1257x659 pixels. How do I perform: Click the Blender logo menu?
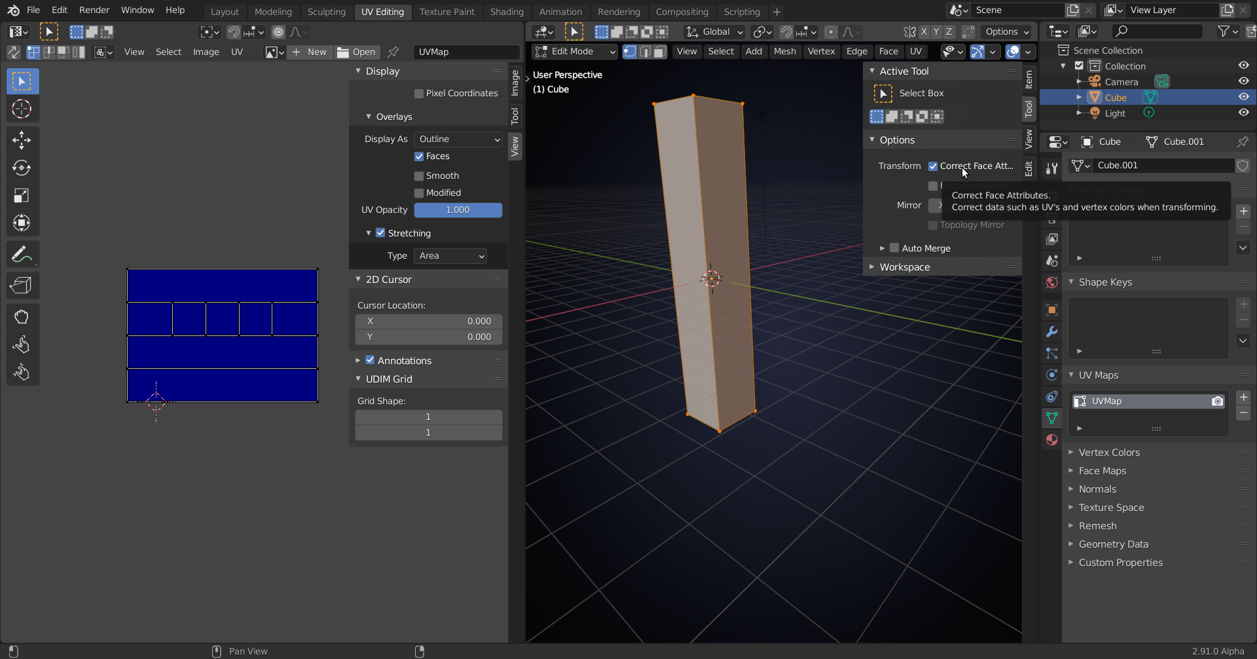[x=13, y=10]
